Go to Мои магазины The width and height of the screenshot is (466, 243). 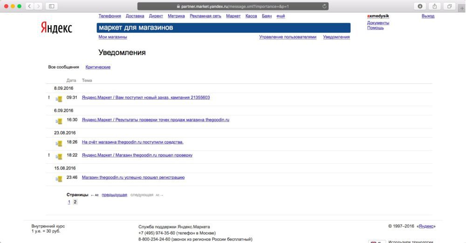tap(113, 37)
